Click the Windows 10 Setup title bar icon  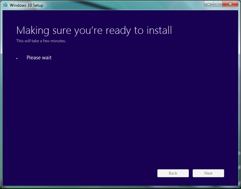pos(5,5)
